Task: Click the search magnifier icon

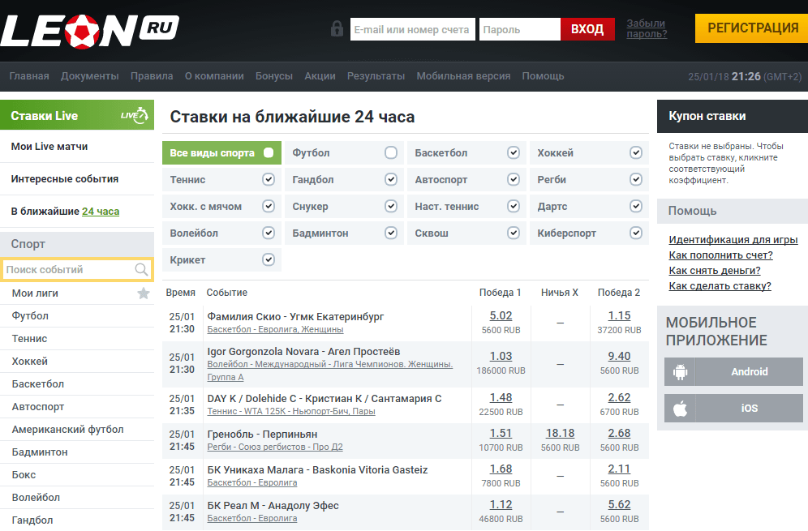Action: (142, 270)
